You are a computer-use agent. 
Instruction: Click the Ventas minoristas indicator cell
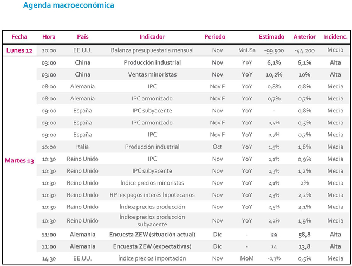[152, 74]
